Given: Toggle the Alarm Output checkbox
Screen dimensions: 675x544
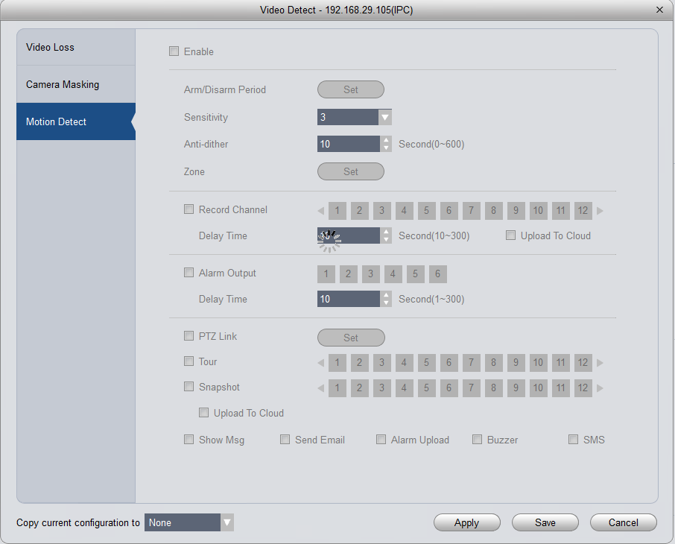Looking at the screenshot, I should coord(188,273).
